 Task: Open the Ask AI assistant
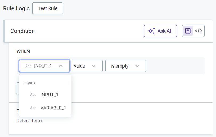coord(160,31)
